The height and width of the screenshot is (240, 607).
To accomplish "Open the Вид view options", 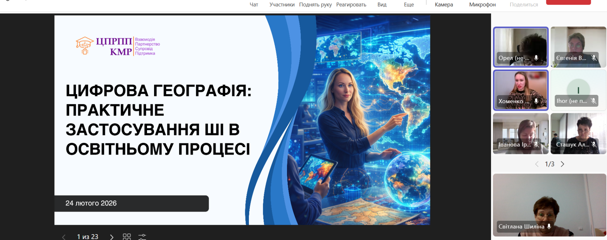I will [382, 5].
